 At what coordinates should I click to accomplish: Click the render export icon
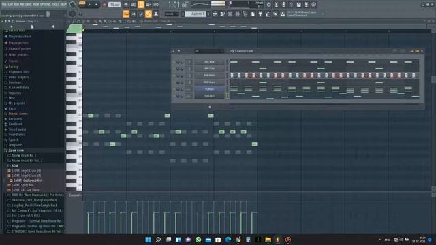coord(306,5)
